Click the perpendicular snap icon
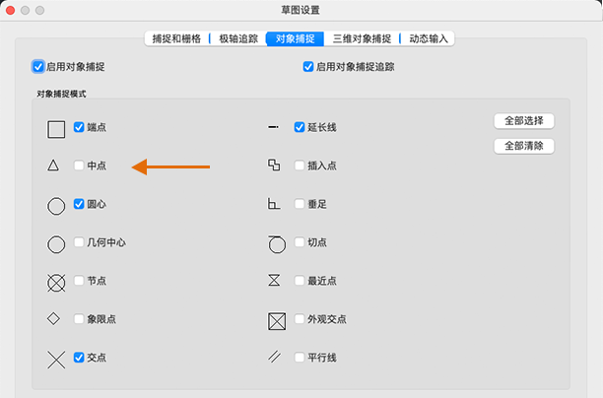Screen dimensions: 603x398 (274, 203)
